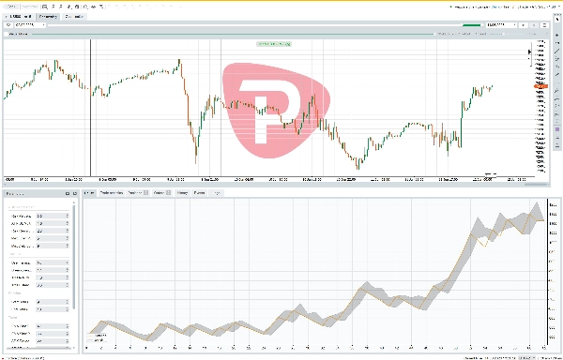
Task: Open the Log tab
Action: click(217, 193)
